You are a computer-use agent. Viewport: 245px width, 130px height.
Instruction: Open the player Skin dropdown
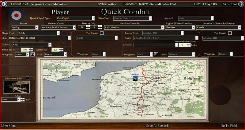(40, 38)
